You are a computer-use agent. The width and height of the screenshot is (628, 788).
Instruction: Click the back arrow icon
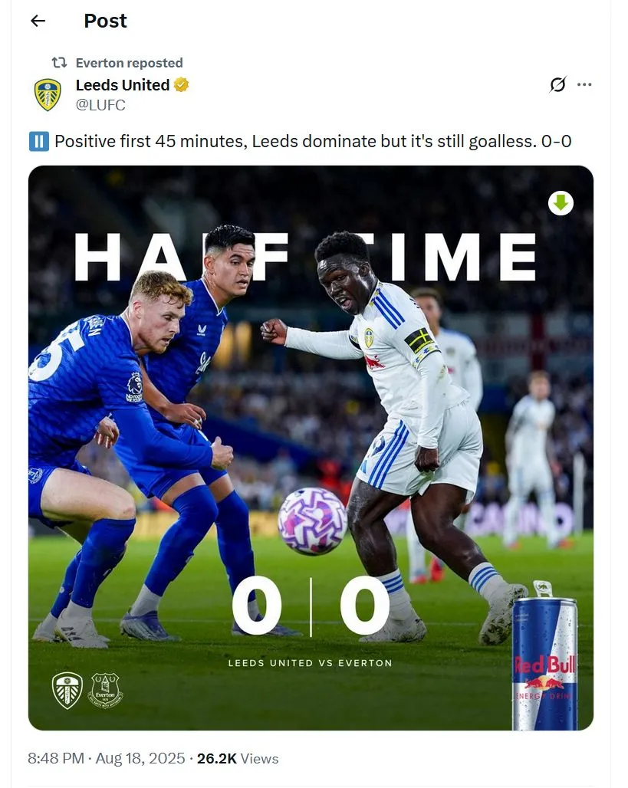click(x=38, y=21)
